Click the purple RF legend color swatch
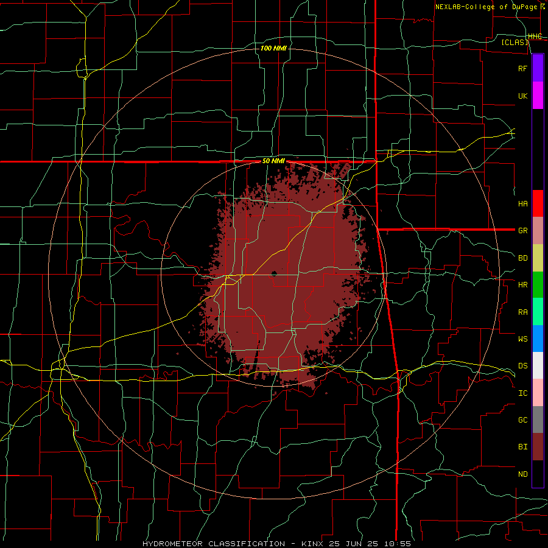 (x=538, y=68)
